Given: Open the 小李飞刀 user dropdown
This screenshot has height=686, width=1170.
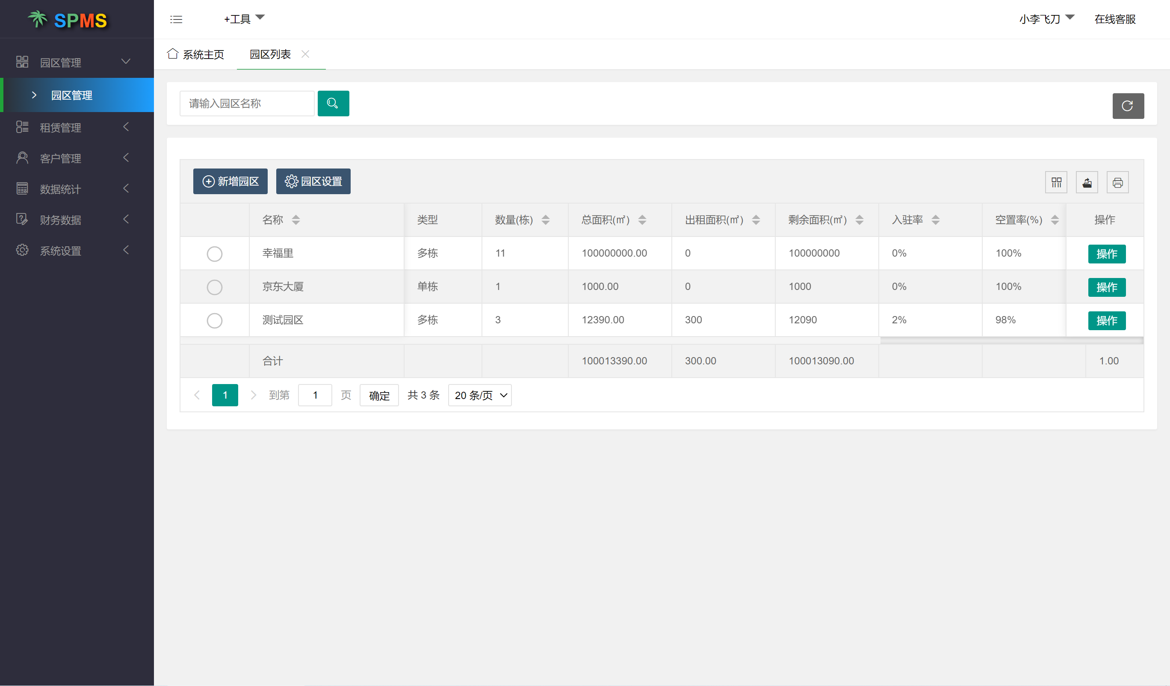Looking at the screenshot, I should tap(1046, 19).
